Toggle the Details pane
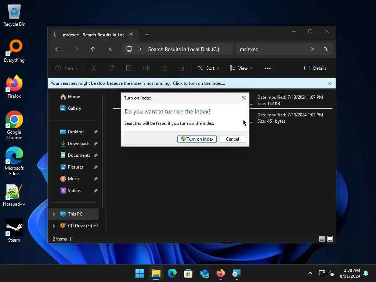 [x=315, y=68]
